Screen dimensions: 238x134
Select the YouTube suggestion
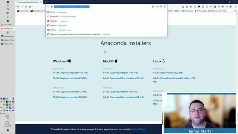[x=106, y=21]
